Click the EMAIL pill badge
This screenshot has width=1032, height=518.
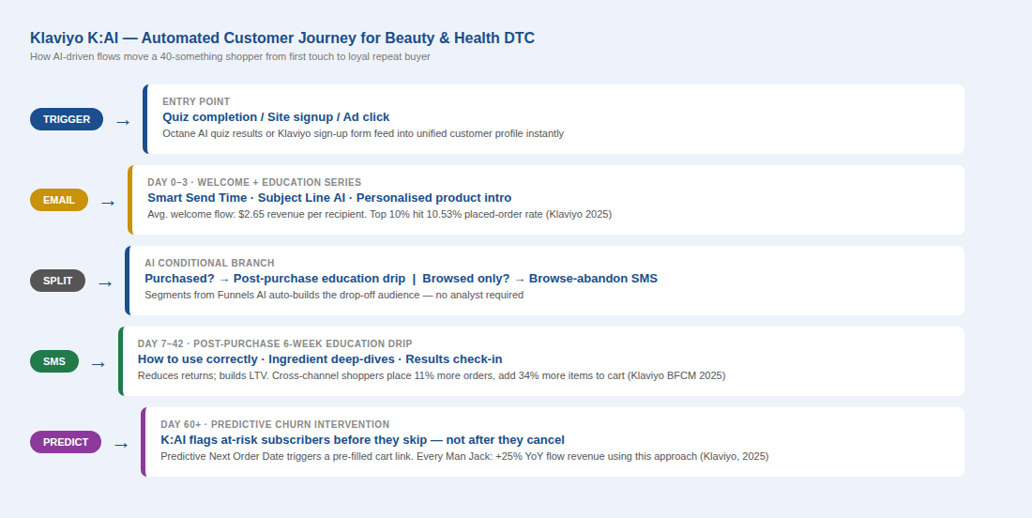click(59, 200)
